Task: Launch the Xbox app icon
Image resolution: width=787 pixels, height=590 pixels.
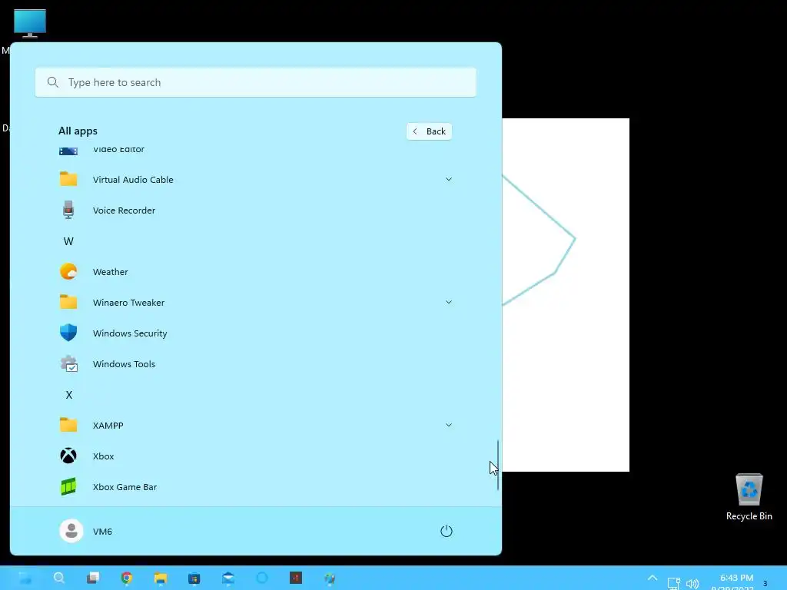Action: (68, 456)
